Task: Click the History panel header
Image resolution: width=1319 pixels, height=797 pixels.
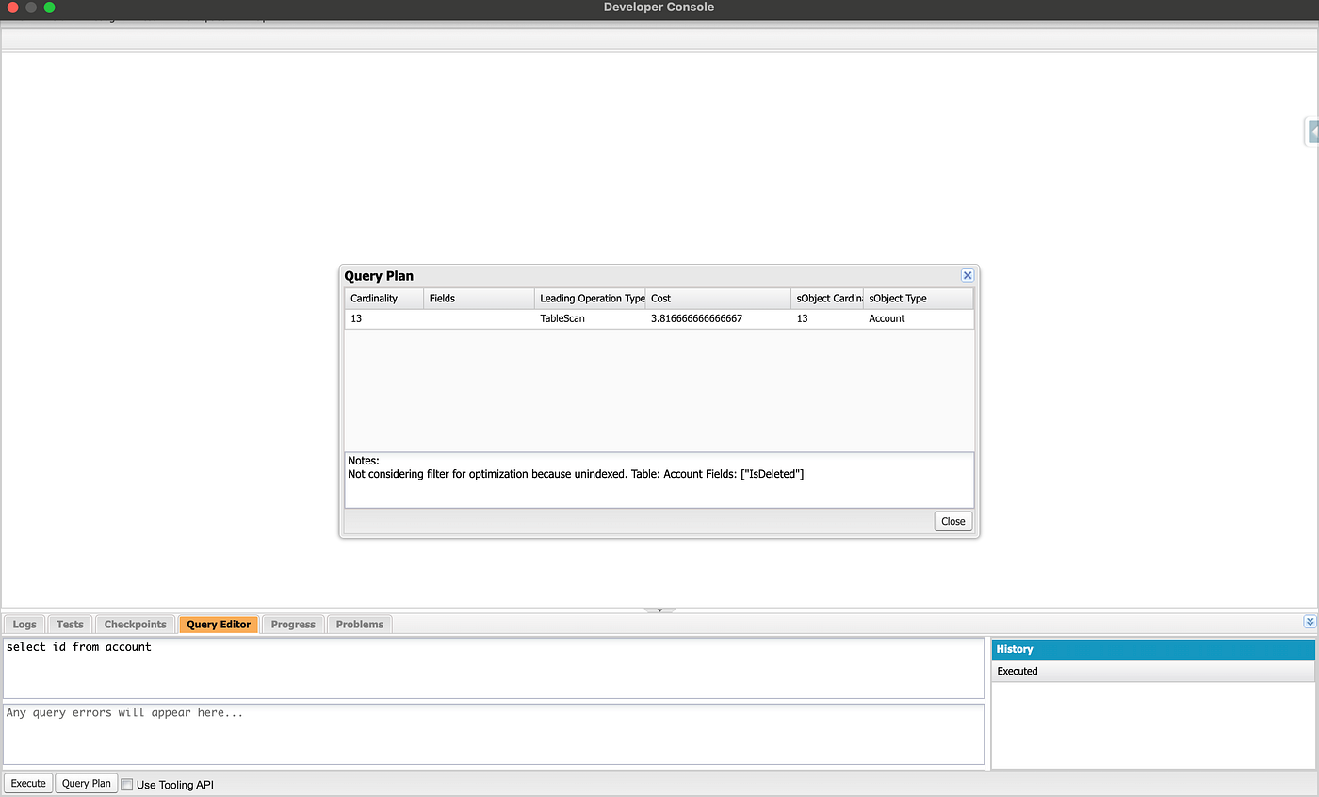Action: (x=1153, y=650)
